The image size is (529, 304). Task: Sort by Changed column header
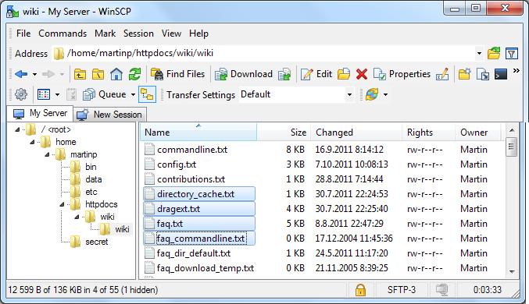pos(356,133)
